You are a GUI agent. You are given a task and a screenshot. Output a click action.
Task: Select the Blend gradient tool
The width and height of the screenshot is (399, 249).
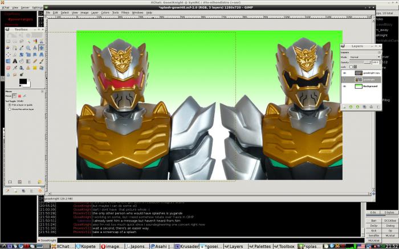point(28,61)
